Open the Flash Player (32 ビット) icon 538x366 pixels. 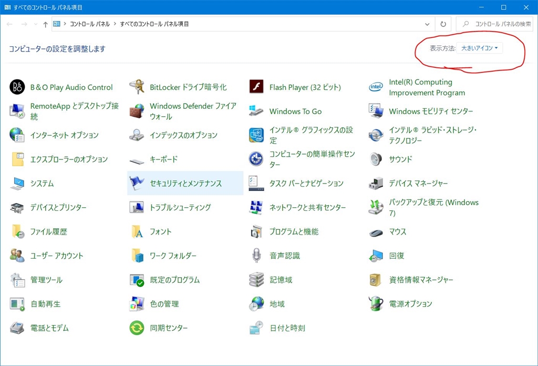click(256, 87)
